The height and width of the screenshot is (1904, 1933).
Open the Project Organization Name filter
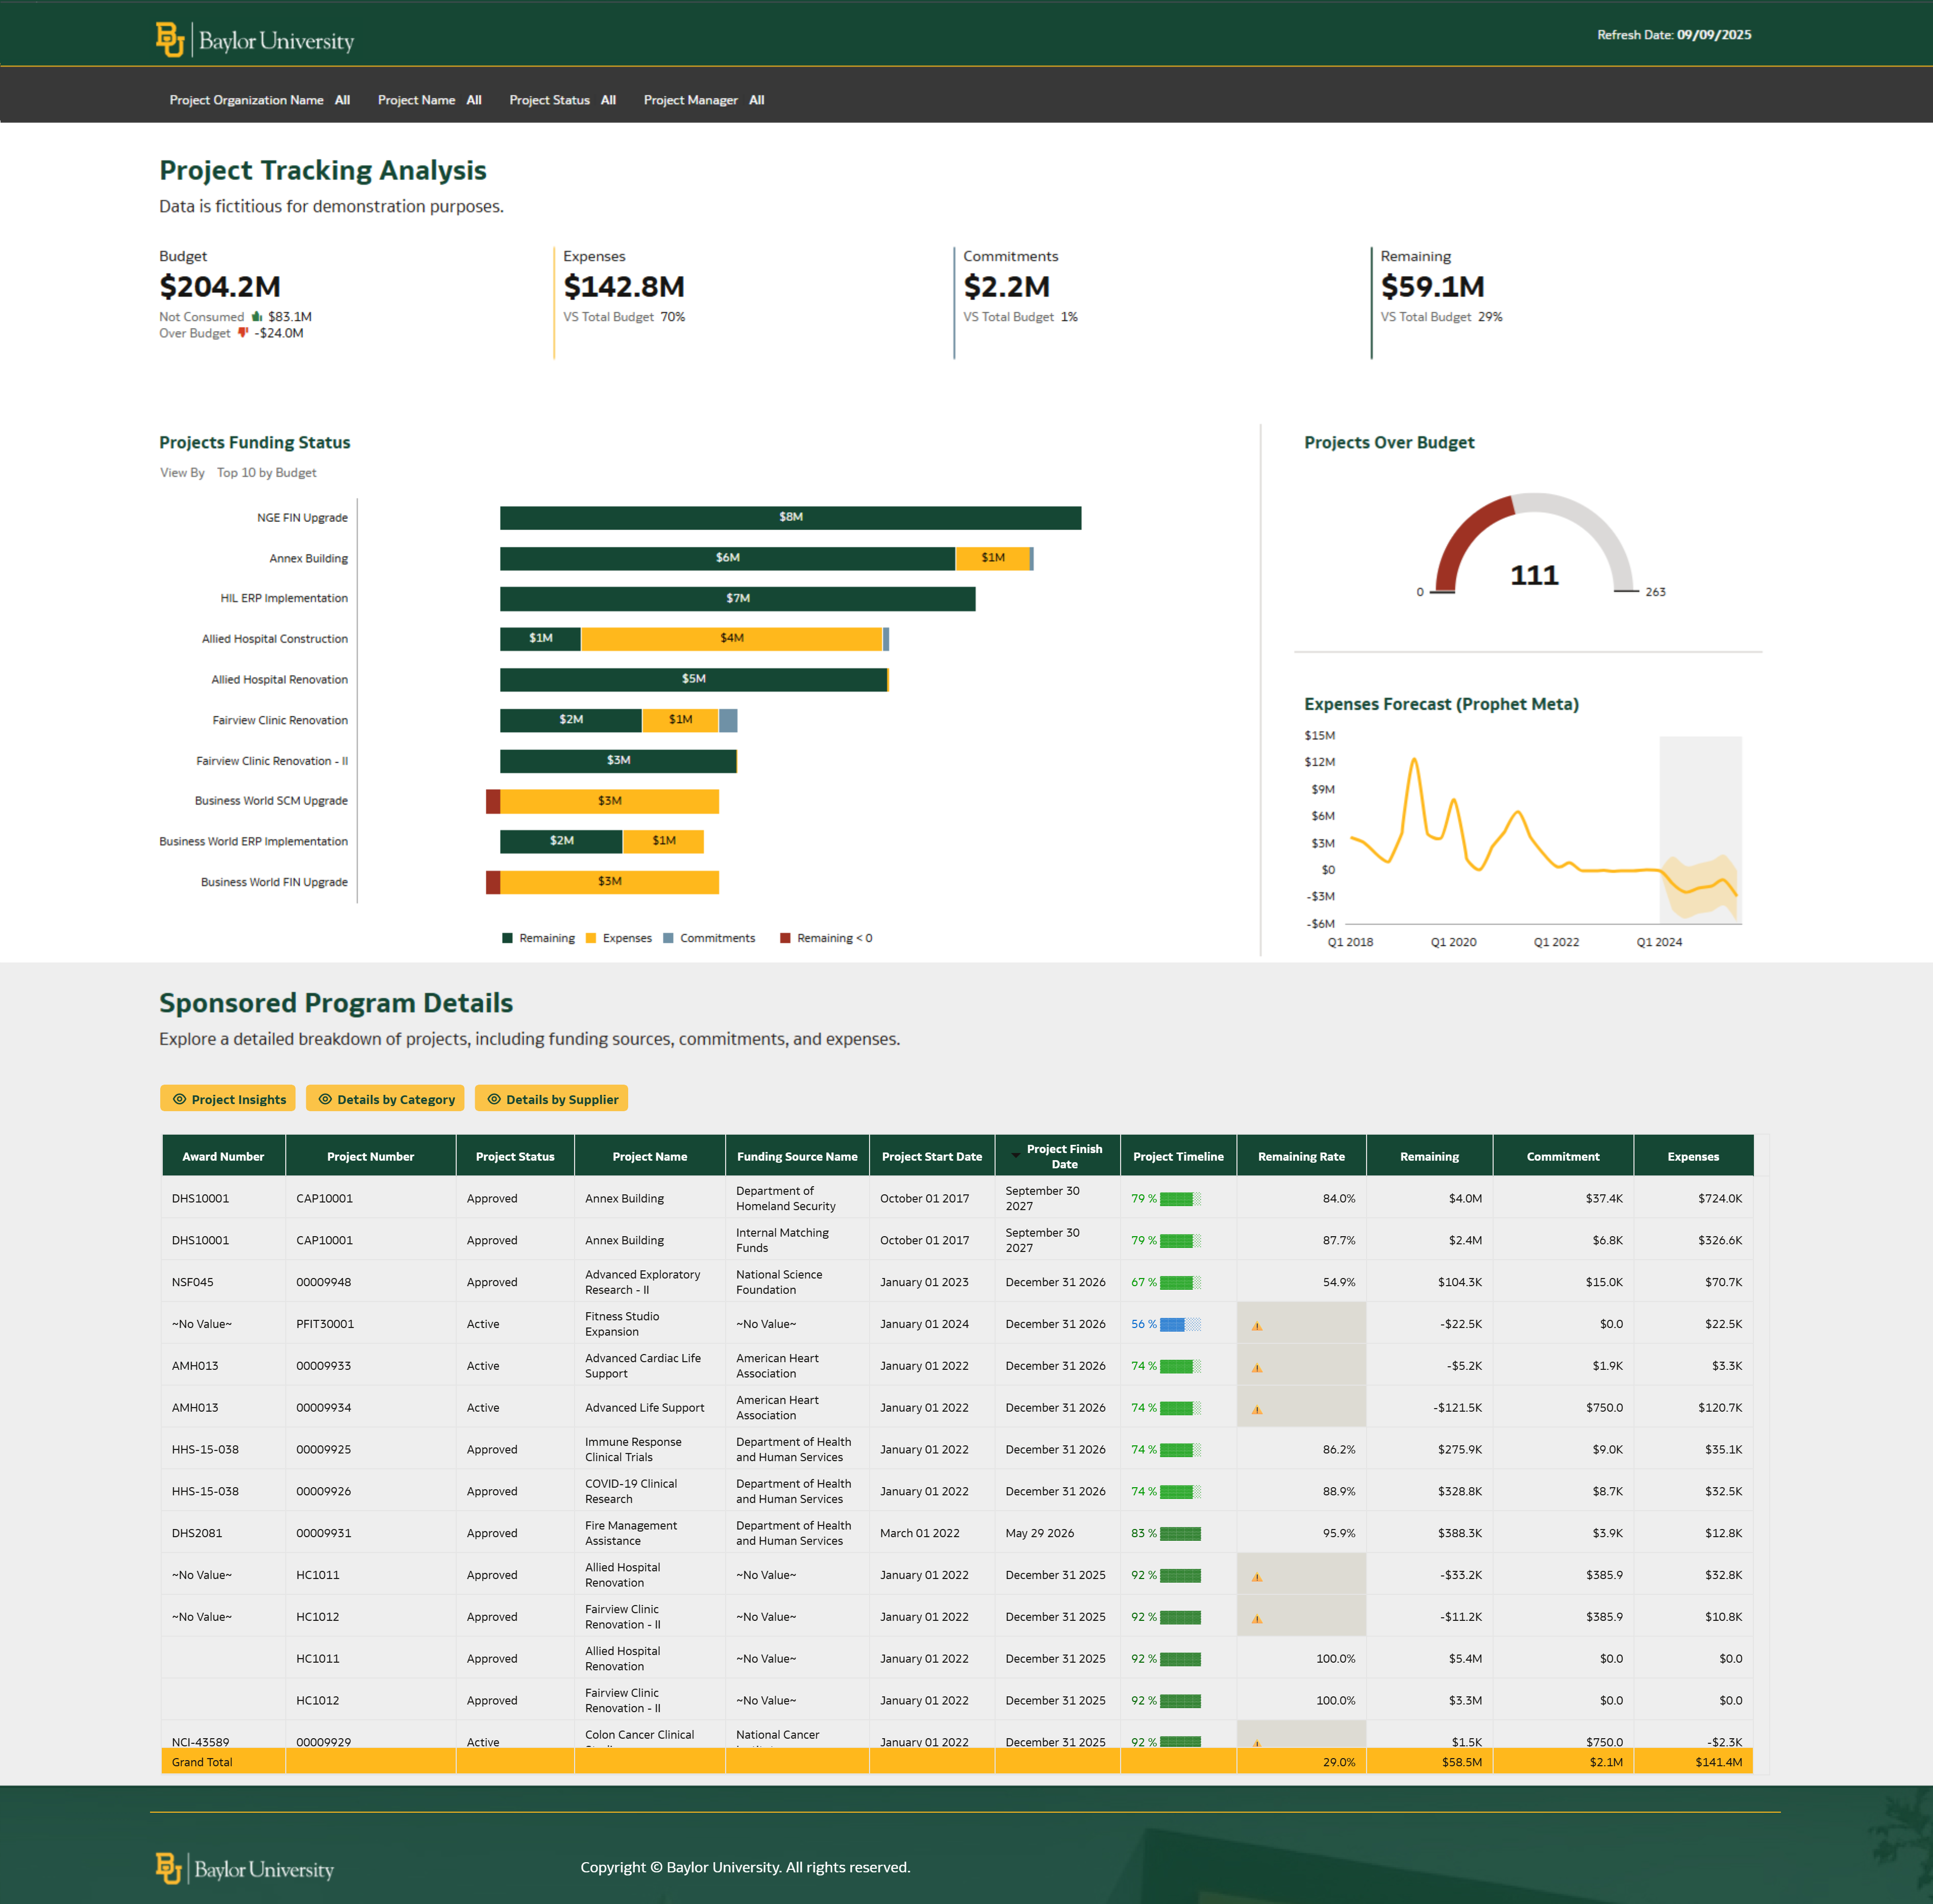point(260,100)
